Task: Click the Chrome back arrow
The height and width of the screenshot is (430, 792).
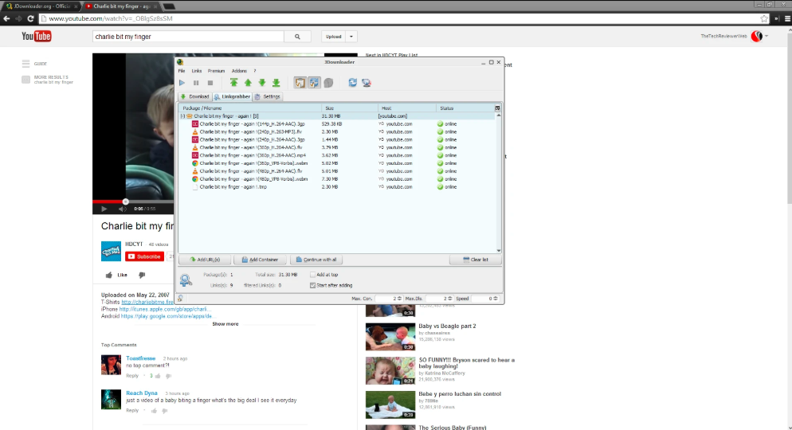Action: tap(6, 18)
